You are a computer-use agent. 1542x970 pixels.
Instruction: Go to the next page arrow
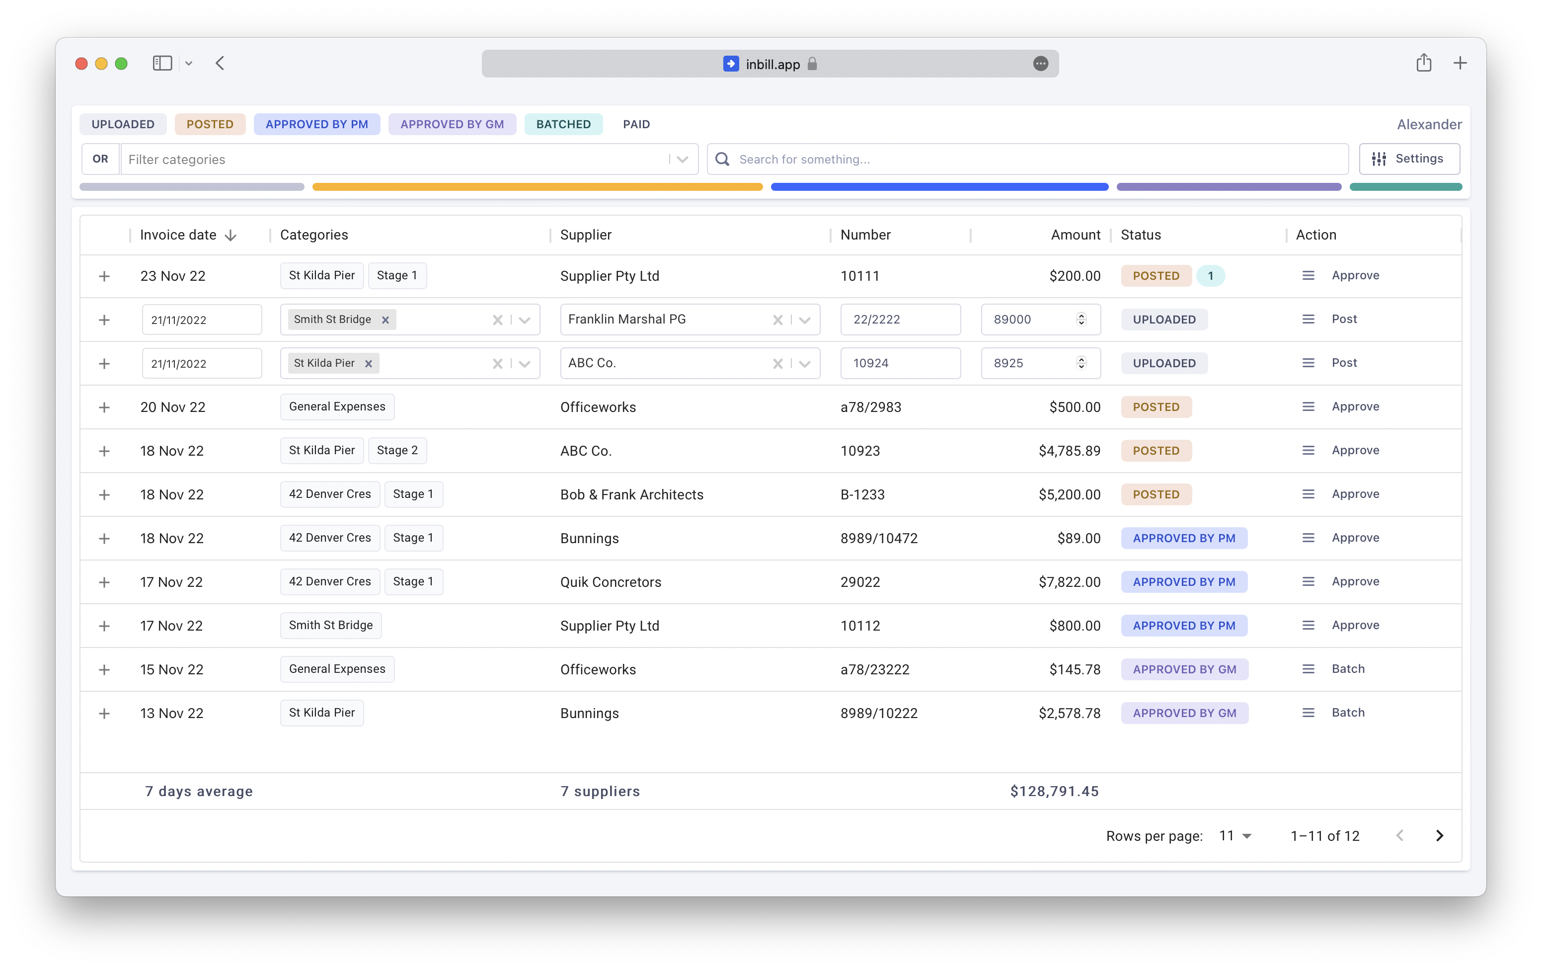[1440, 835]
